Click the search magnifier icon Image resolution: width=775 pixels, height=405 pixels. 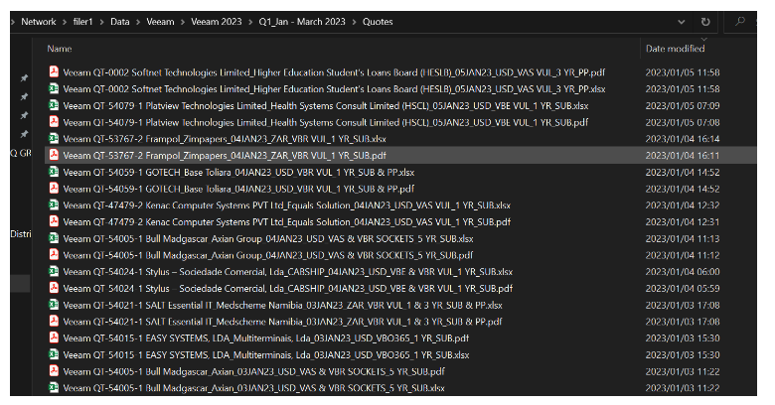[x=740, y=21]
